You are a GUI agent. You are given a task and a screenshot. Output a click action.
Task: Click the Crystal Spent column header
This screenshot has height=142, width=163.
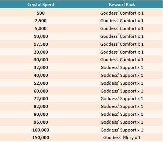coord(41,4)
